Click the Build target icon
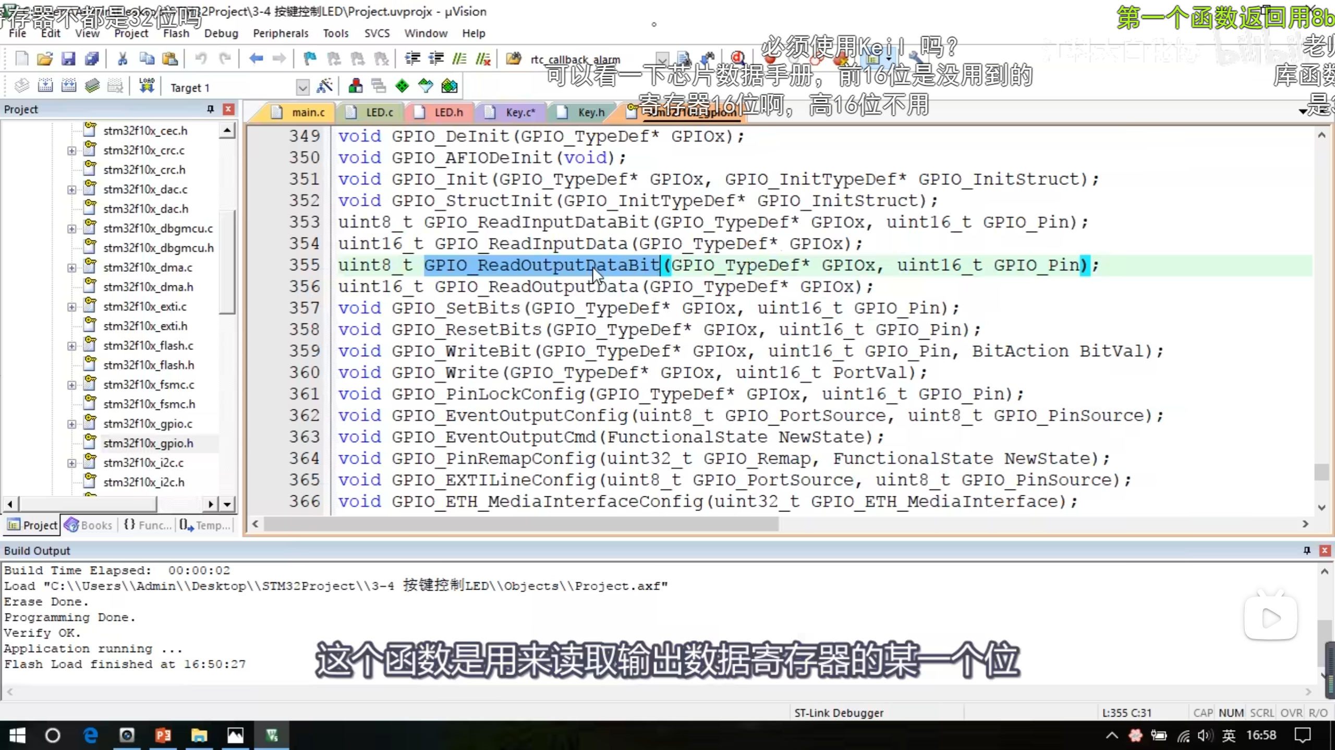Viewport: 1335px width, 750px height. [45, 86]
